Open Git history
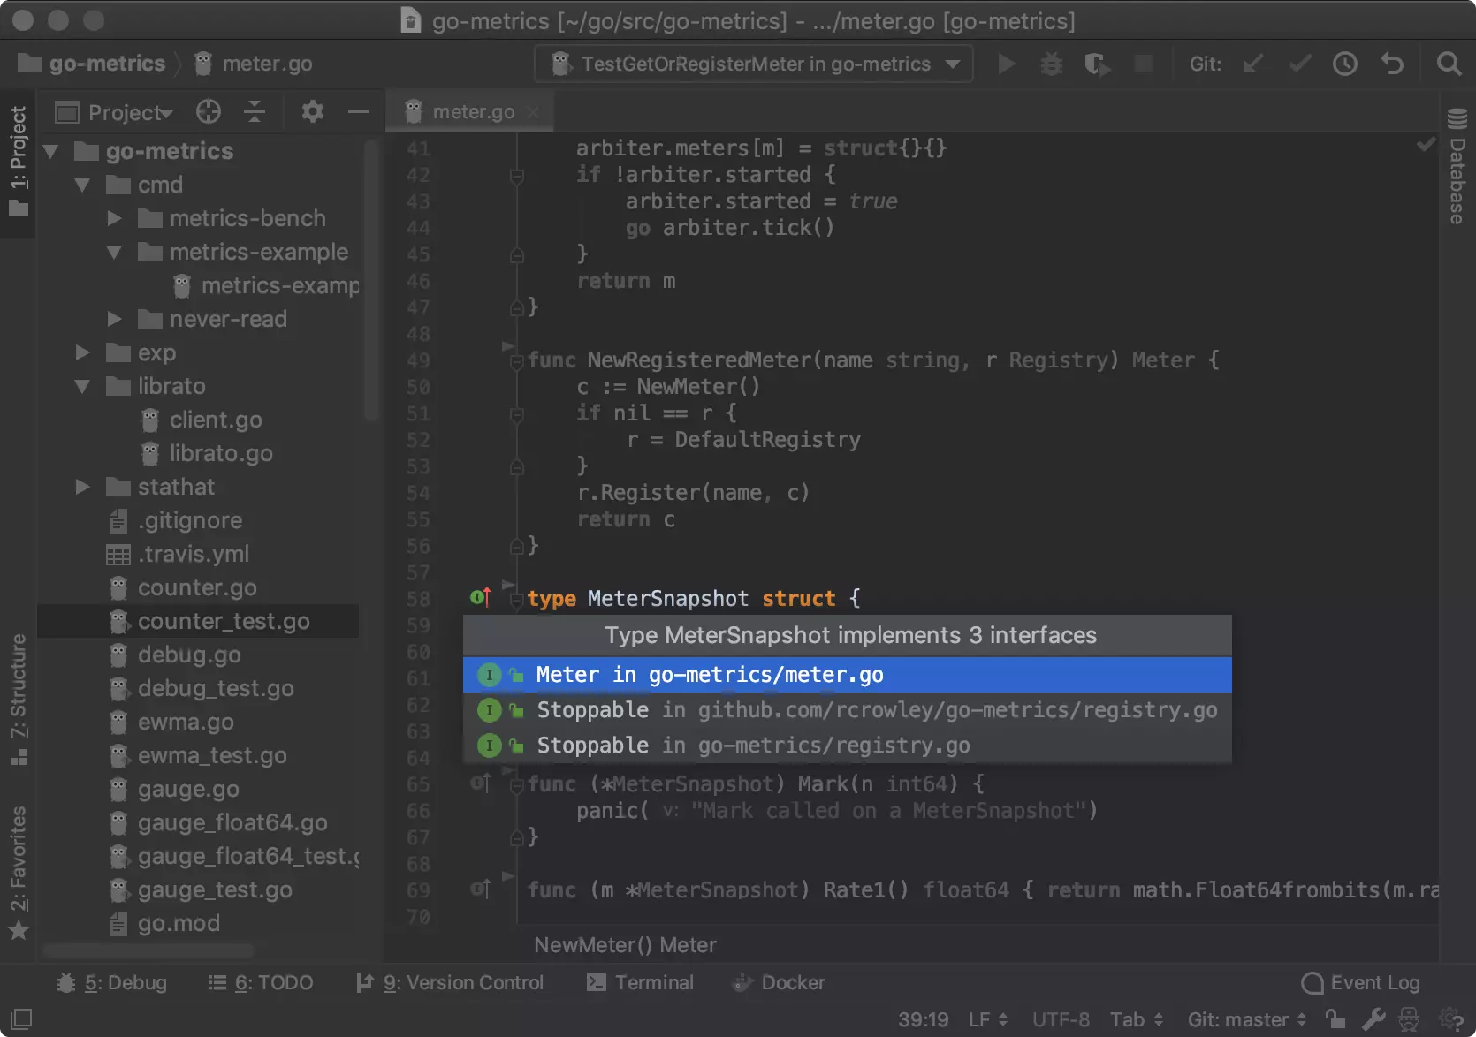The image size is (1476, 1037). point(1344,64)
